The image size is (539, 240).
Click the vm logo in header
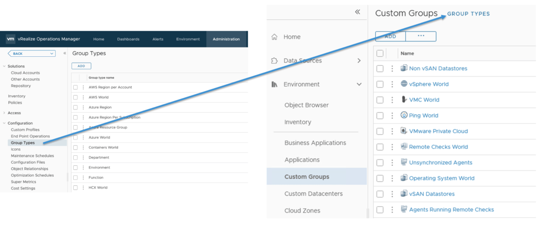[x=11, y=39]
